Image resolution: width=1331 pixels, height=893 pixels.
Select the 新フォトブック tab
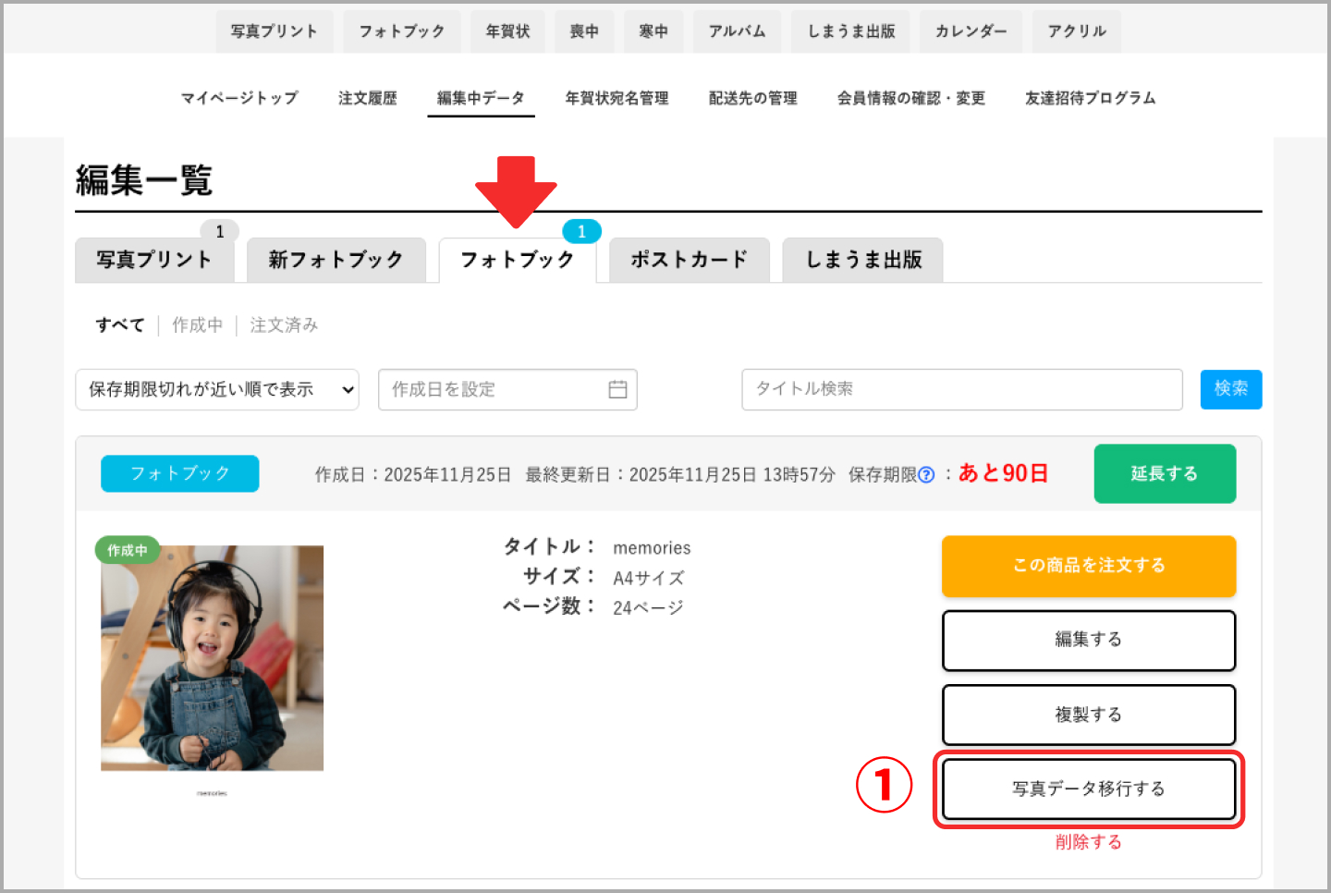336,260
